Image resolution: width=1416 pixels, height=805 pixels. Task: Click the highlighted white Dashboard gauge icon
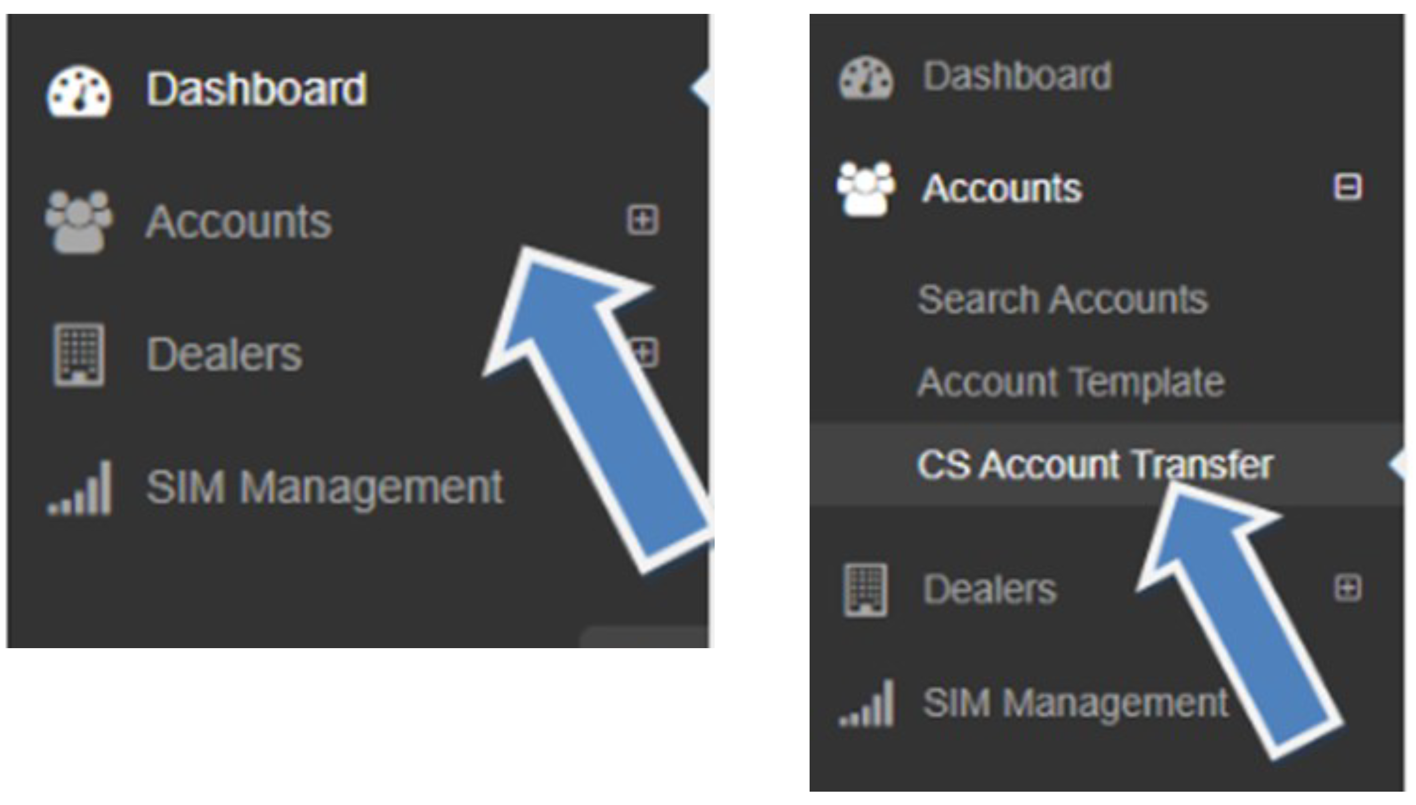(78, 92)
